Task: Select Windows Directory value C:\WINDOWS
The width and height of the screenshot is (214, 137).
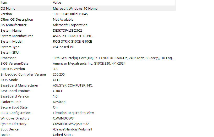Action: 63,118
